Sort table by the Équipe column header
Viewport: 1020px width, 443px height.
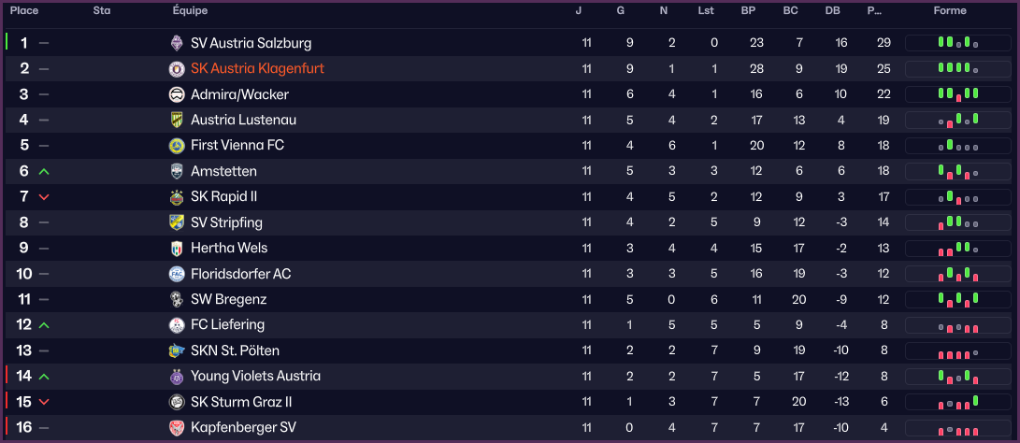[x=190, y=10]
